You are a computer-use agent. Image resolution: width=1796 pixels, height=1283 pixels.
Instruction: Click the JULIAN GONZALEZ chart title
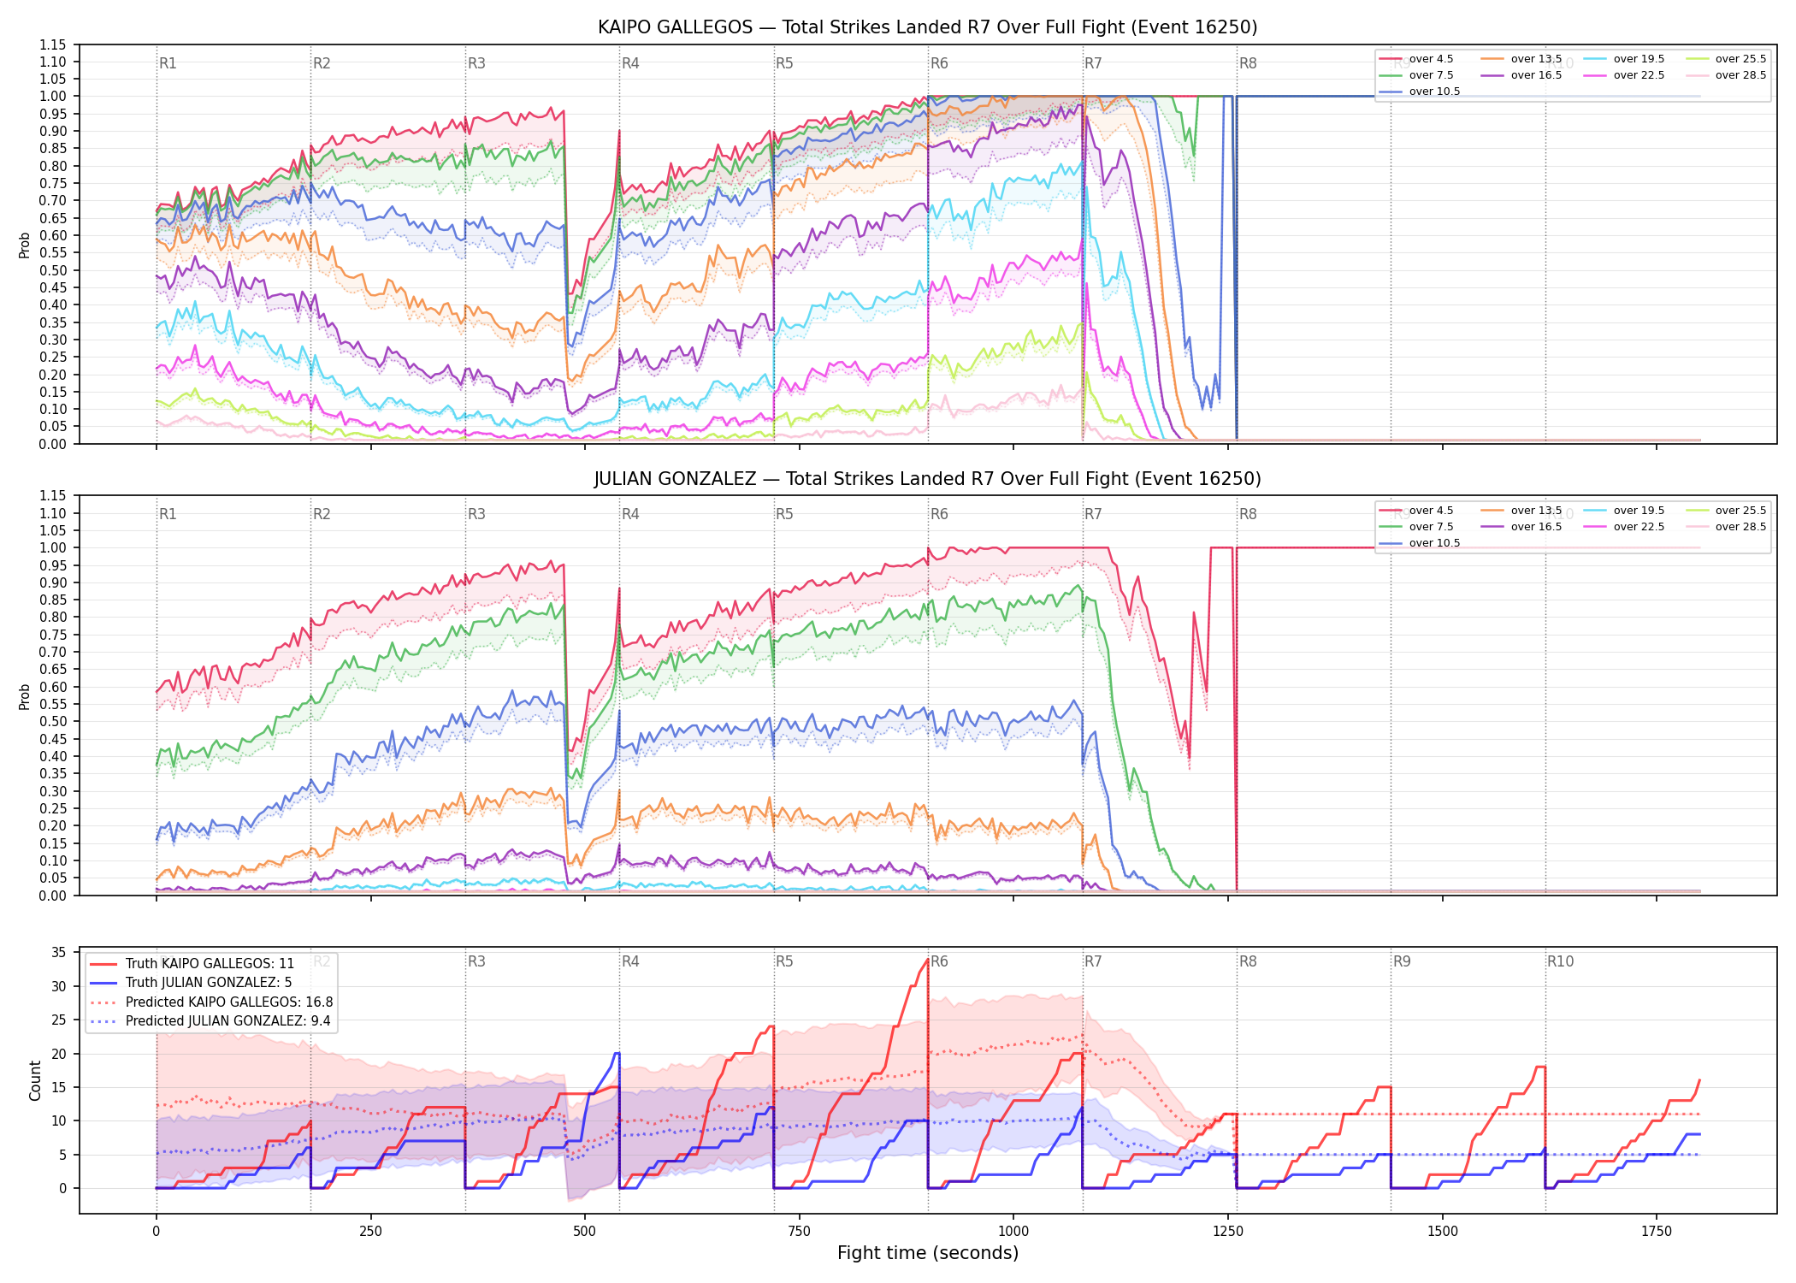pos(927,479)
